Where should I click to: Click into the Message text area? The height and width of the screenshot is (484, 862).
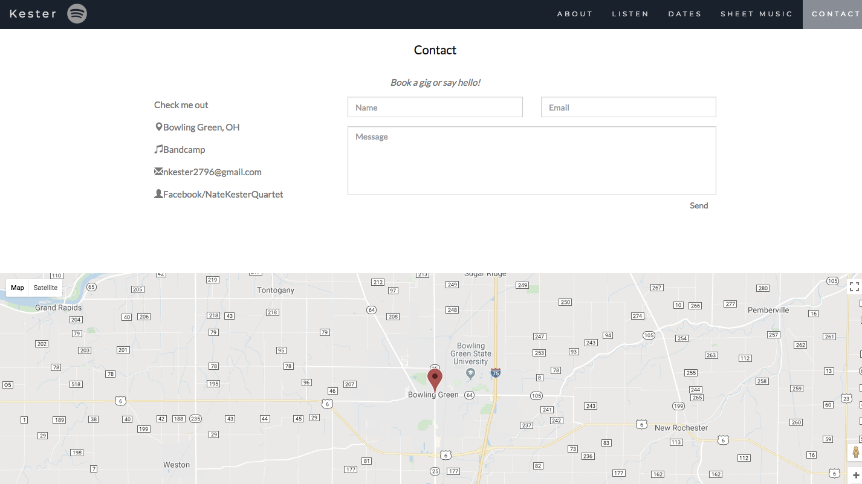[532, 161]
